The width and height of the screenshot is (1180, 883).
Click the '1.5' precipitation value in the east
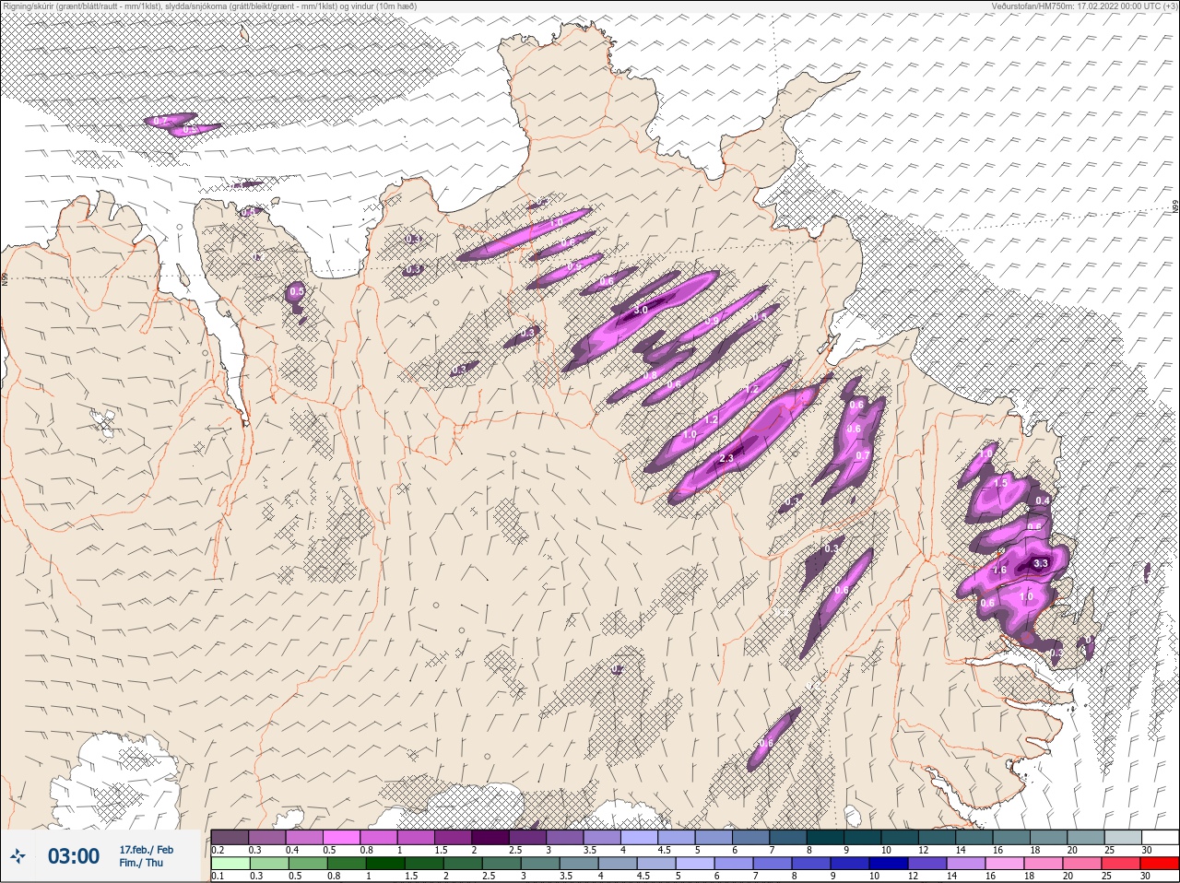[x=1000, y=483]
